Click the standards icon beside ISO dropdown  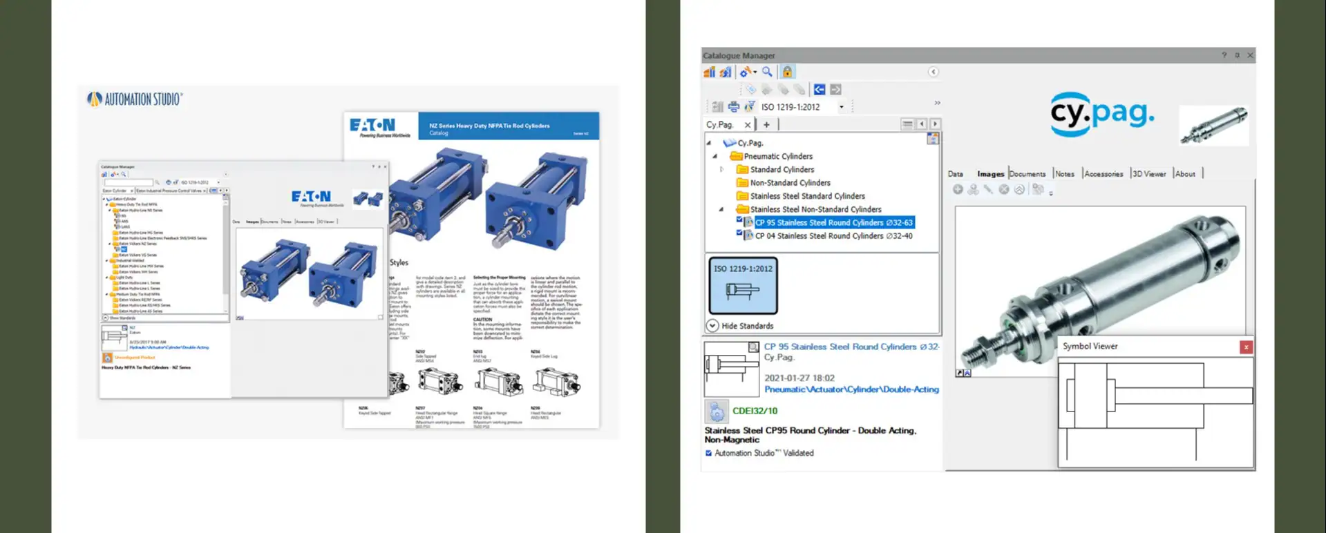[750, 107]
